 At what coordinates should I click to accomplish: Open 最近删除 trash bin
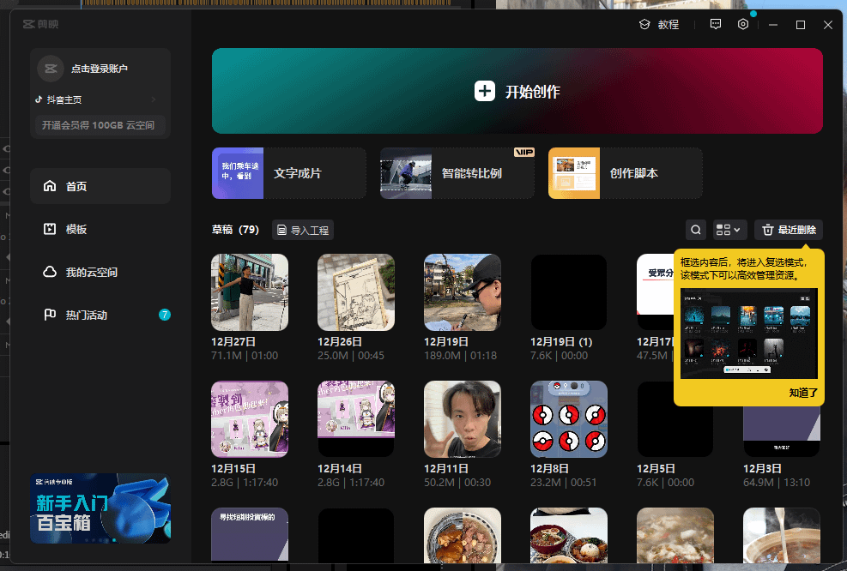(789, 230)
